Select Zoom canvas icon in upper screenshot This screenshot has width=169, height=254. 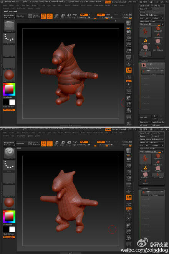[x=129, y=38]
